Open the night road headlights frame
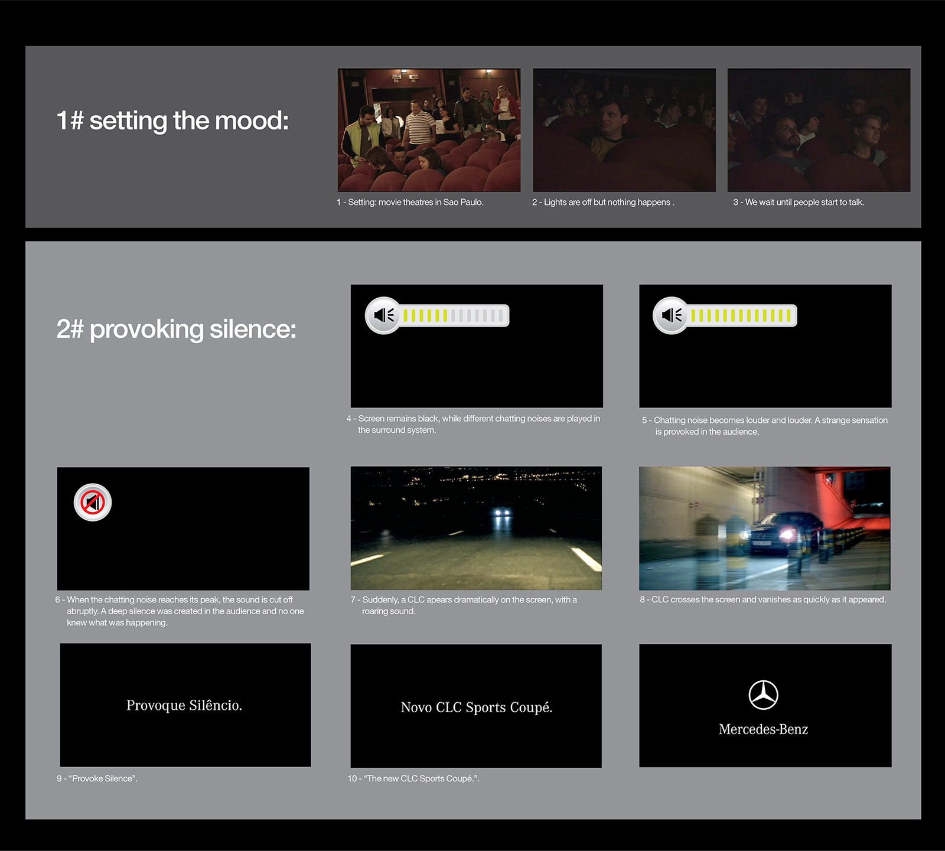Viewport: 945px width, 851px height. tap(477, 528)
